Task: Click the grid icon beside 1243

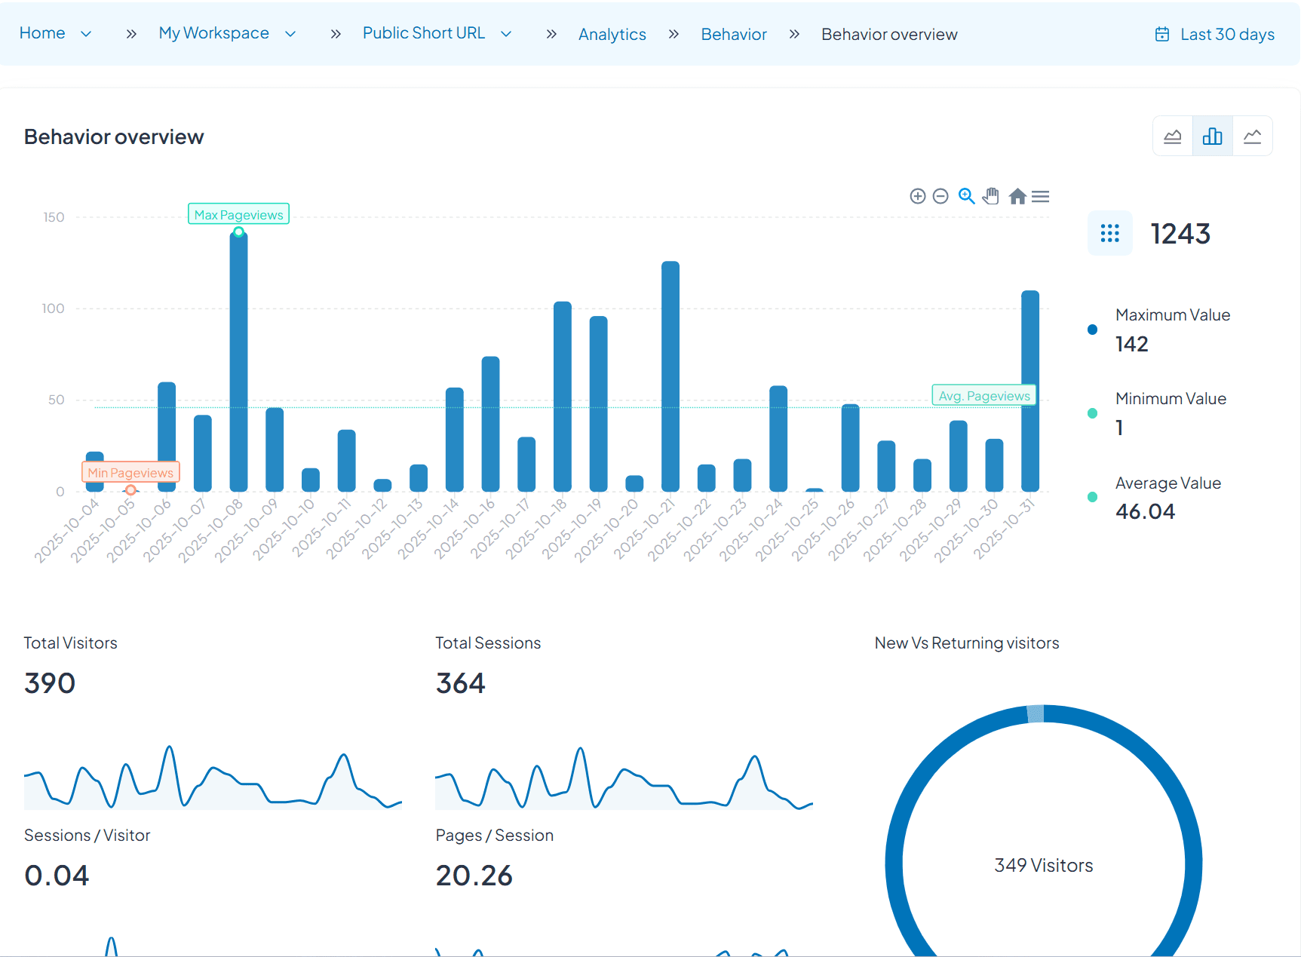Action: pos(1109,233)
